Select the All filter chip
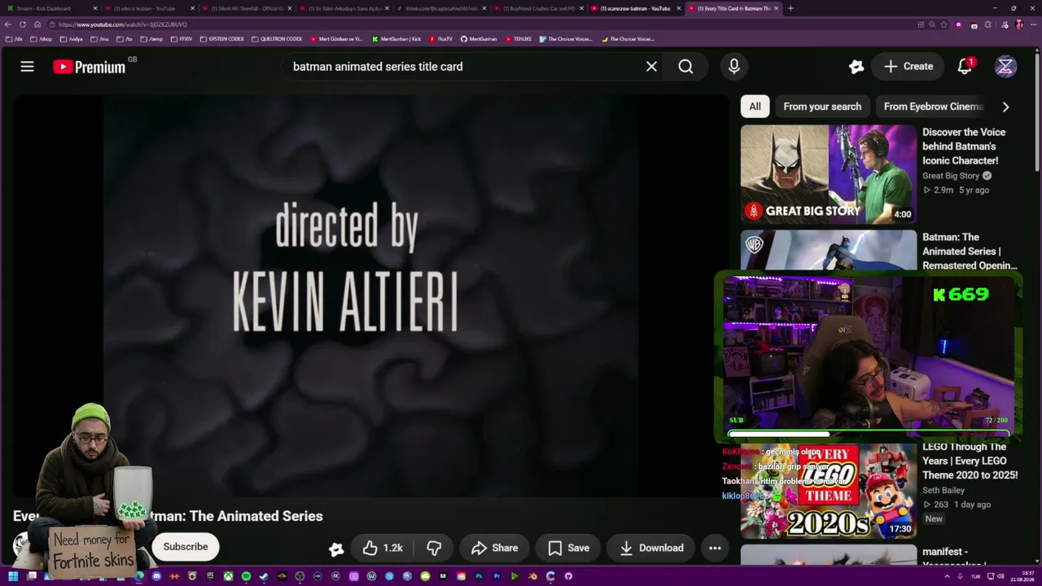 (x=755, y=107)
